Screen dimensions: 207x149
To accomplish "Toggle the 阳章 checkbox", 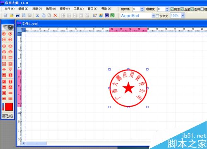I will point(172,9).
